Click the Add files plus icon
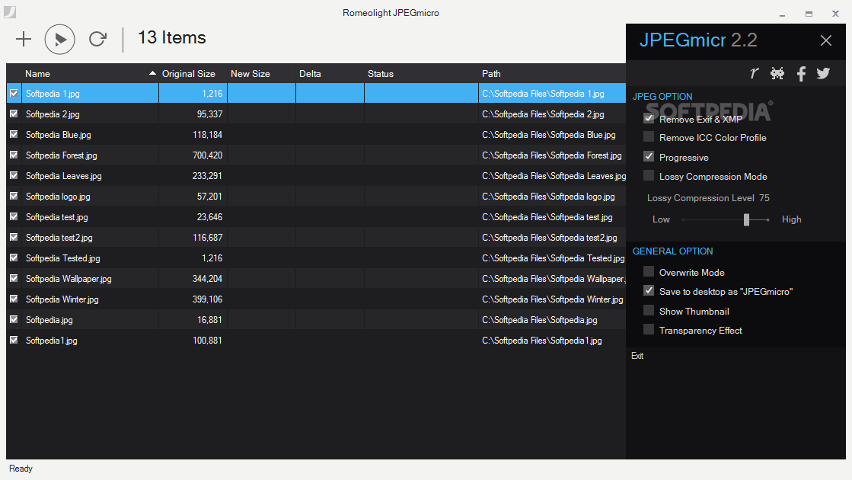 (x=24, y=39)
